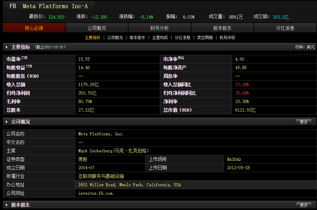
Task: View the 机构评级 sub-navigation link
Action: tap(227, 38)
